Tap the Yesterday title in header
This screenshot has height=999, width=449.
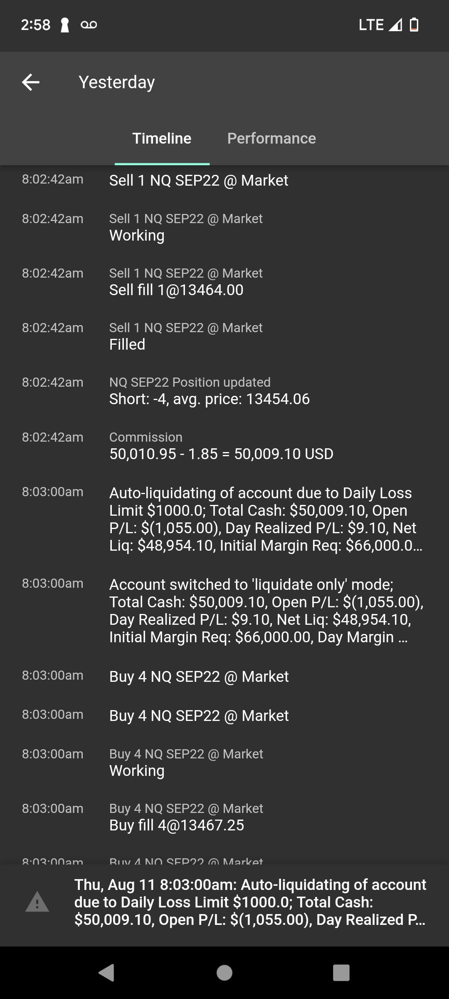117,82
